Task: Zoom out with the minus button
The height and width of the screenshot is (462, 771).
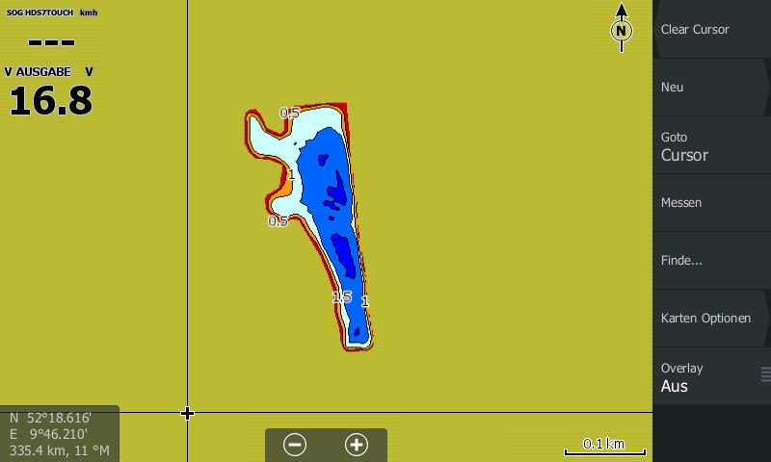Action: (295, 445)
